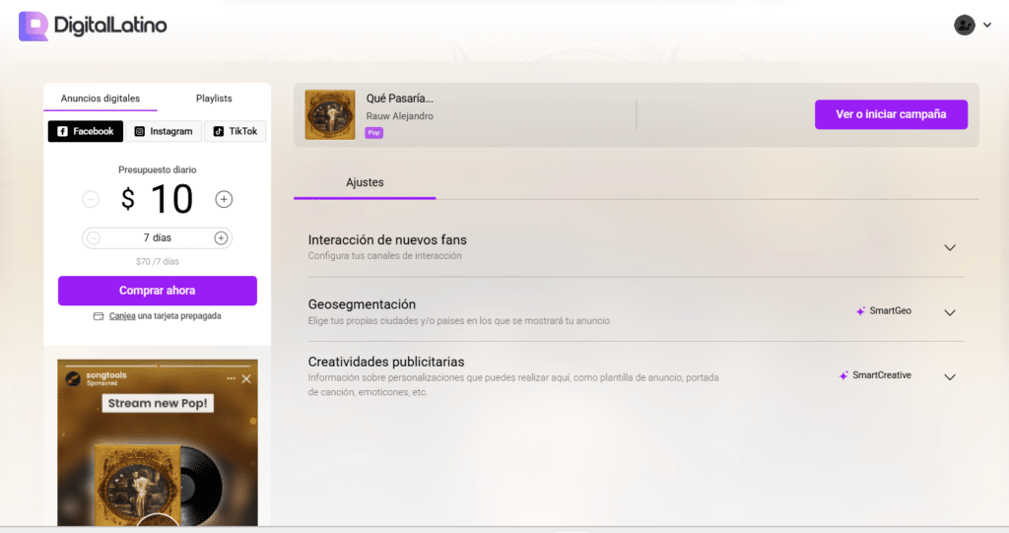
Task: Reduce campaign days with minus icon
Action: point(94,237)
